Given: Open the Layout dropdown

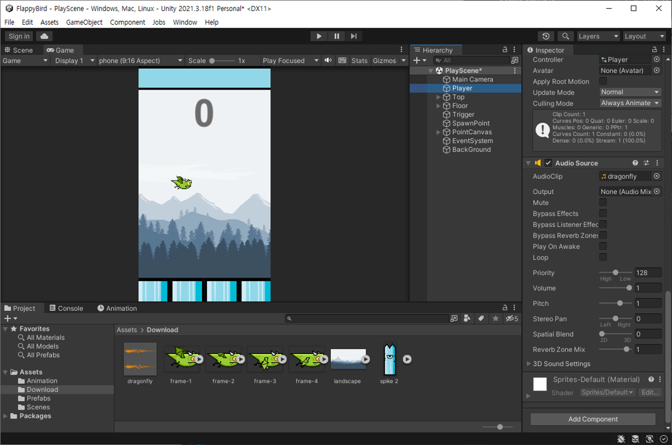Looking at the screenshot, I should pos(644,36).
